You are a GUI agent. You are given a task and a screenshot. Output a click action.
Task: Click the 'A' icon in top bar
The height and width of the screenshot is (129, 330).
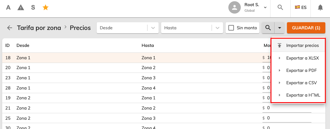pyautogui.click(x=8, y=7)
